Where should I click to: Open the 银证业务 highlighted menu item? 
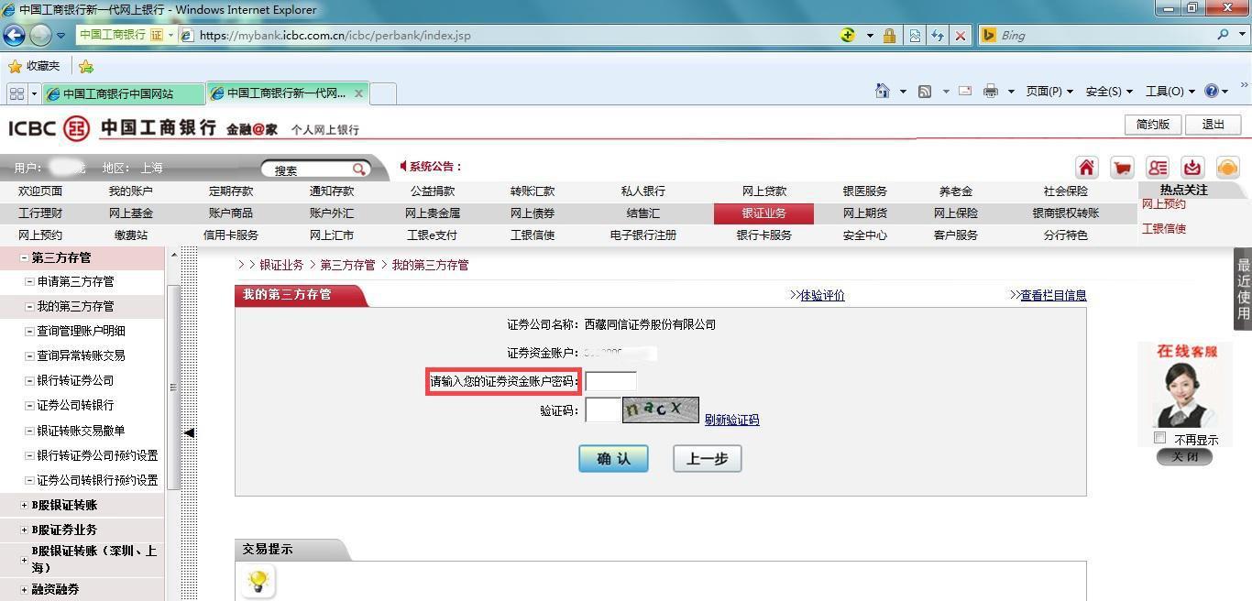click(763, 213)
